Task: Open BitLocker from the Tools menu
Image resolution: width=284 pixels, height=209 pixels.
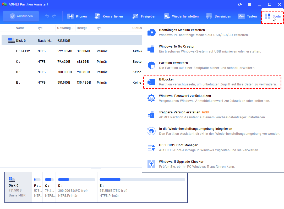Action: click(212, 82)
